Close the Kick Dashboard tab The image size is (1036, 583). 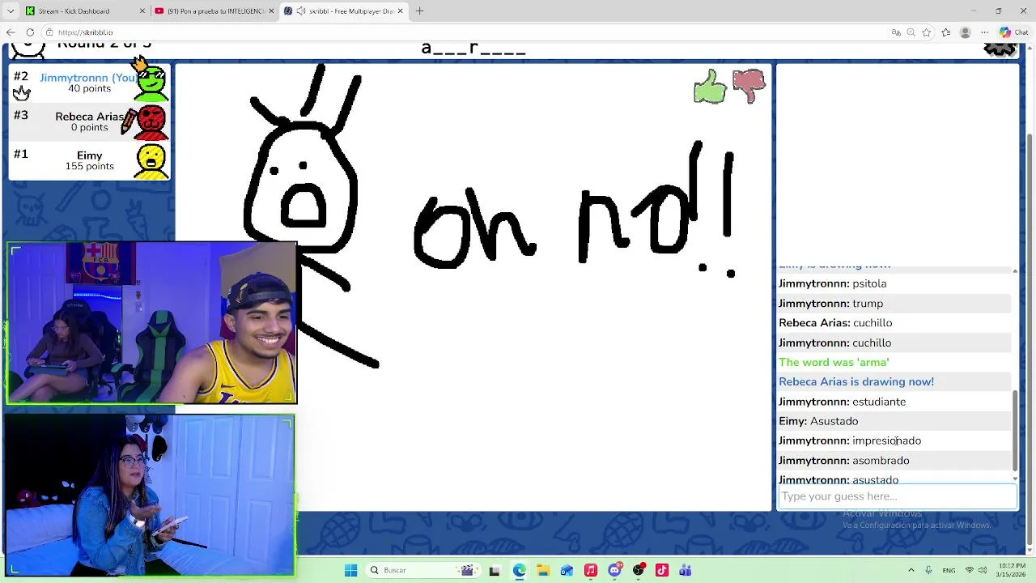tap(142, 11)
